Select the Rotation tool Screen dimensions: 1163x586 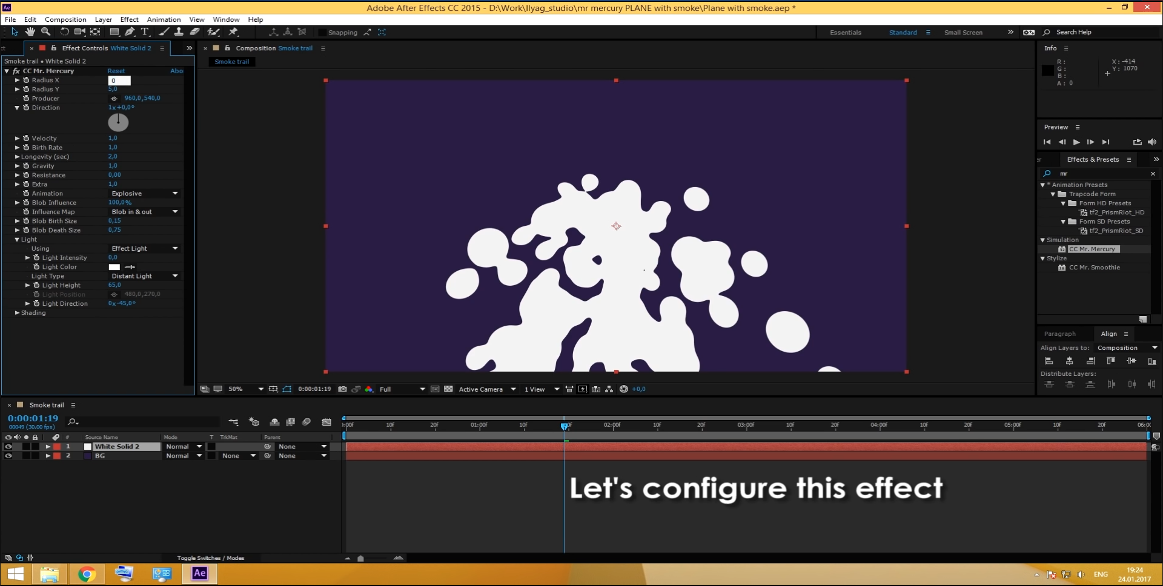(64, 32)
